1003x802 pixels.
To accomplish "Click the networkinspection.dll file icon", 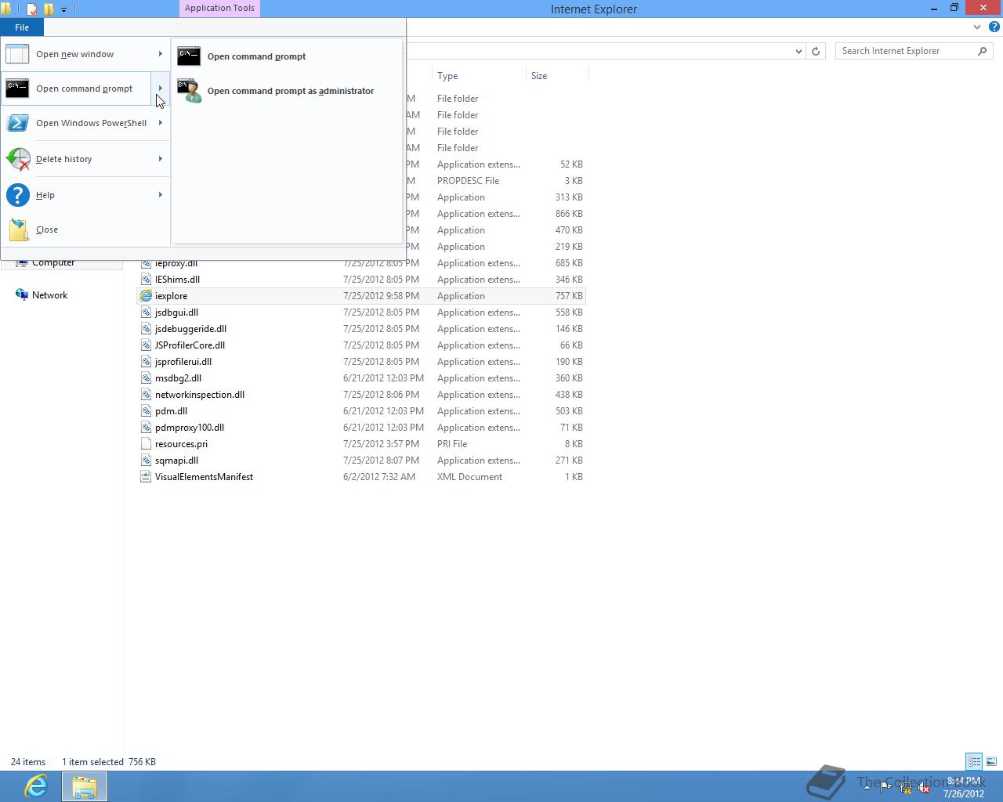I will pyautogui.click(x=146, y=395).
